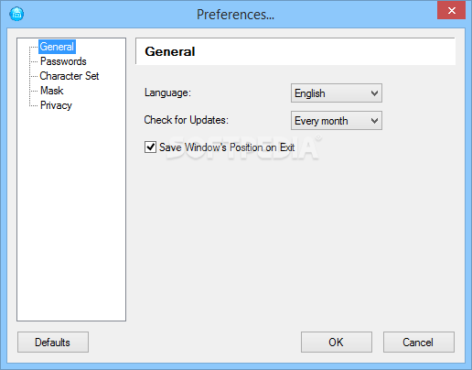Screen dimensions: 472x370
Task: Expand the Language dropdown arrow
Action: coord(374,93)
